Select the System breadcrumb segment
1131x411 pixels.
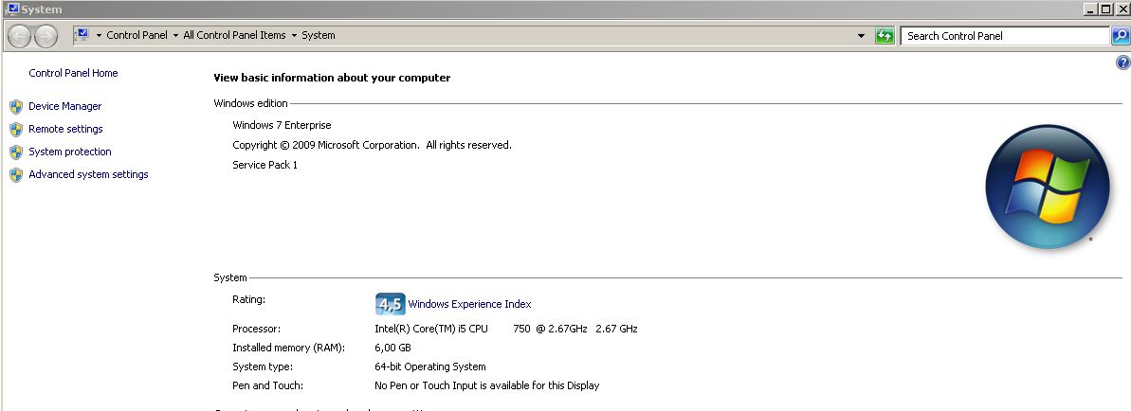click(x=319, y=35)
